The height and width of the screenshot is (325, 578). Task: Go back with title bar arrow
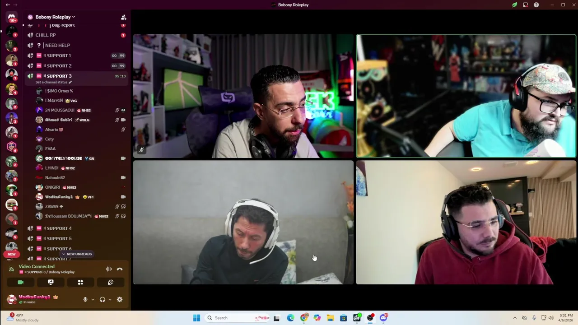pos(8,5)
